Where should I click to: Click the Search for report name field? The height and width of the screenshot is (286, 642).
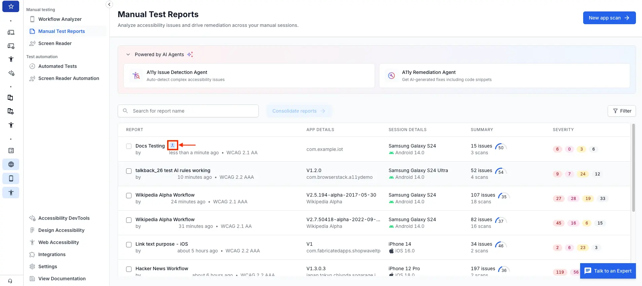tap(188, 111)
